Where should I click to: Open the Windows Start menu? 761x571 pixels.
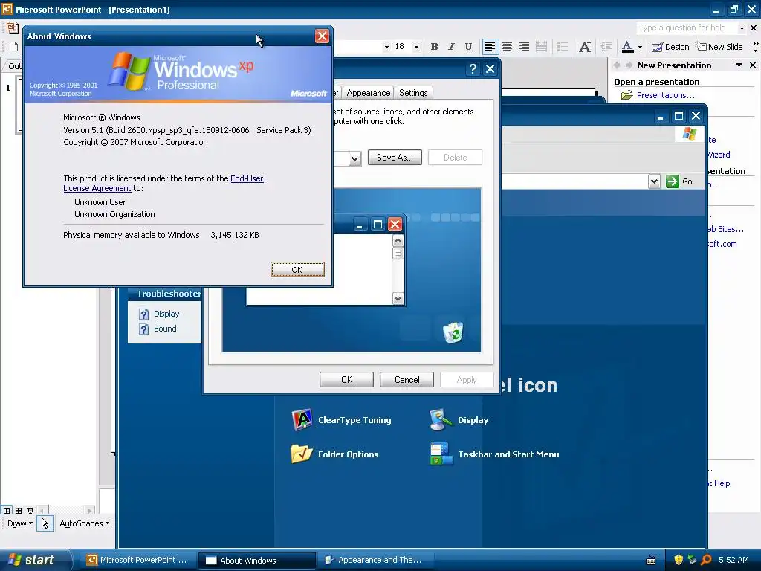(35, 560)
